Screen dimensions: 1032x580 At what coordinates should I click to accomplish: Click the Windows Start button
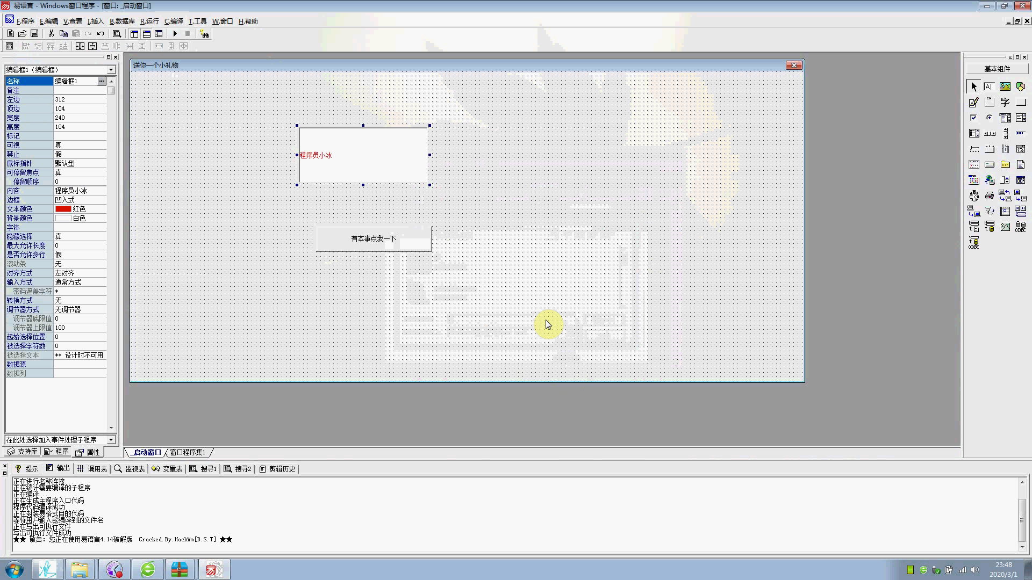pos(15,569)
